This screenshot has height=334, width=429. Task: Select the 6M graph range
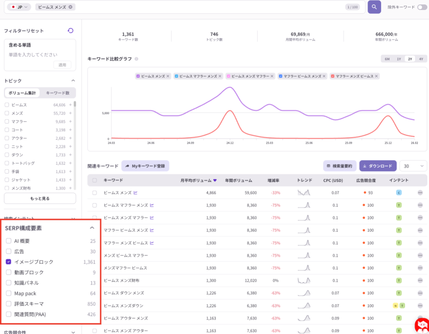coord(387,59)
